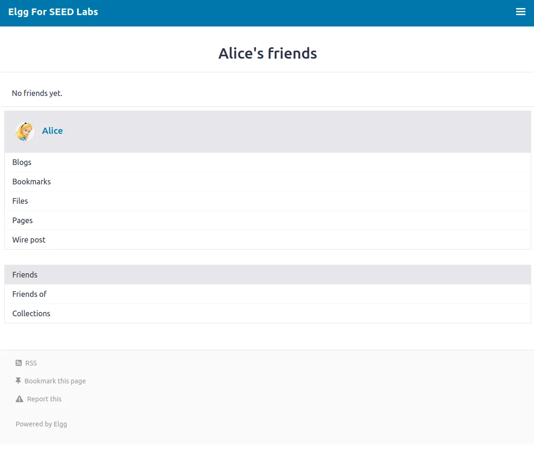The image size is (534, 451).
Task: Open the hamburger menu icon
Action: pyautogui.click(x=520, y=12)
